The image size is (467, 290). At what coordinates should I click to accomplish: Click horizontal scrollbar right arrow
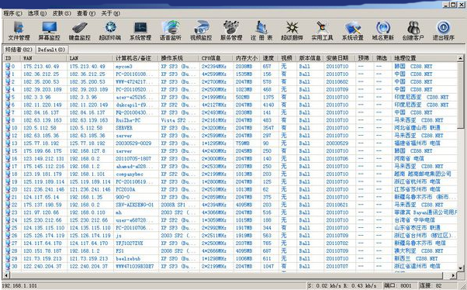point(453,275)
